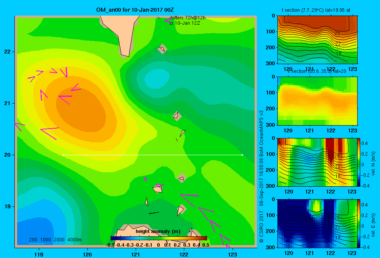Click the "drifters 72h@12h" legend text
Viewport: 380px width, 258px height.
pyautogui.click(x=187, y=18)
